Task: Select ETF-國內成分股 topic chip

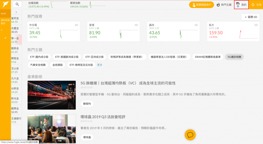Action: tap(39, 57)
